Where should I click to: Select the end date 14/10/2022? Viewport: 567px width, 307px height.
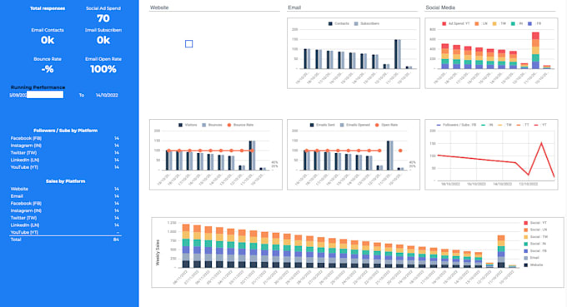107,95
